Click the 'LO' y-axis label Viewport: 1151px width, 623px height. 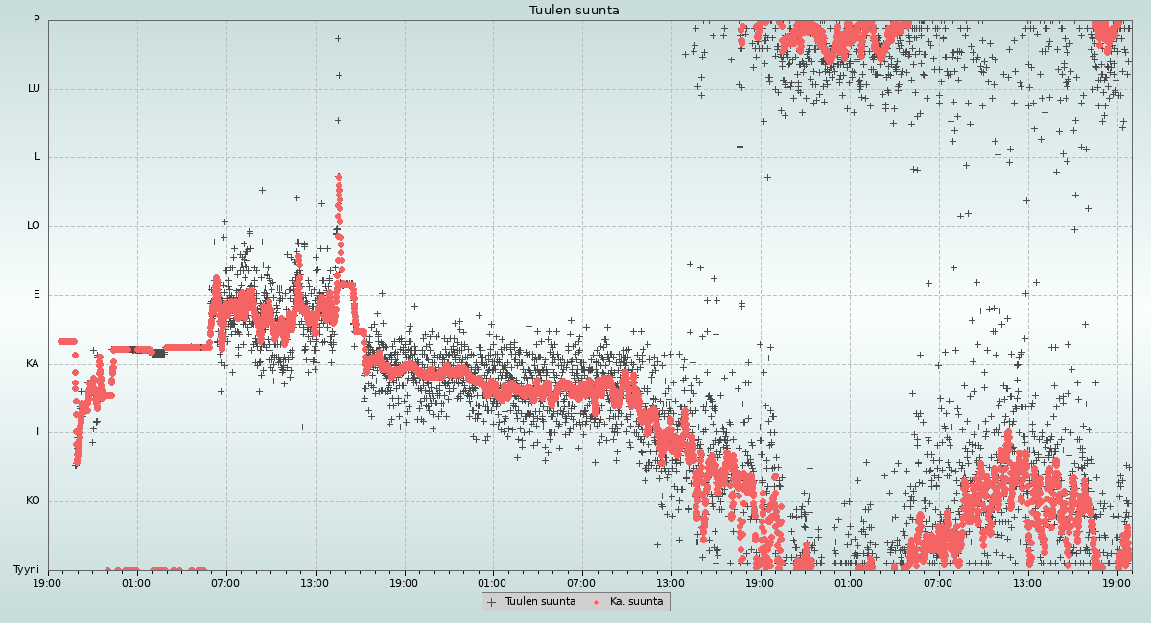pos(34,226)
